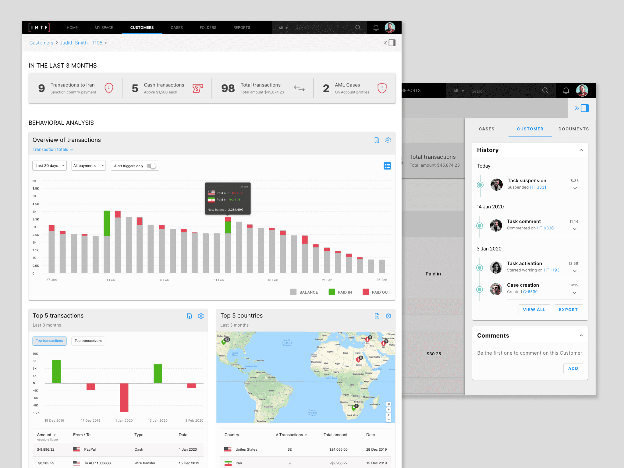Select the Top transactions toggle button

point(49,341)
